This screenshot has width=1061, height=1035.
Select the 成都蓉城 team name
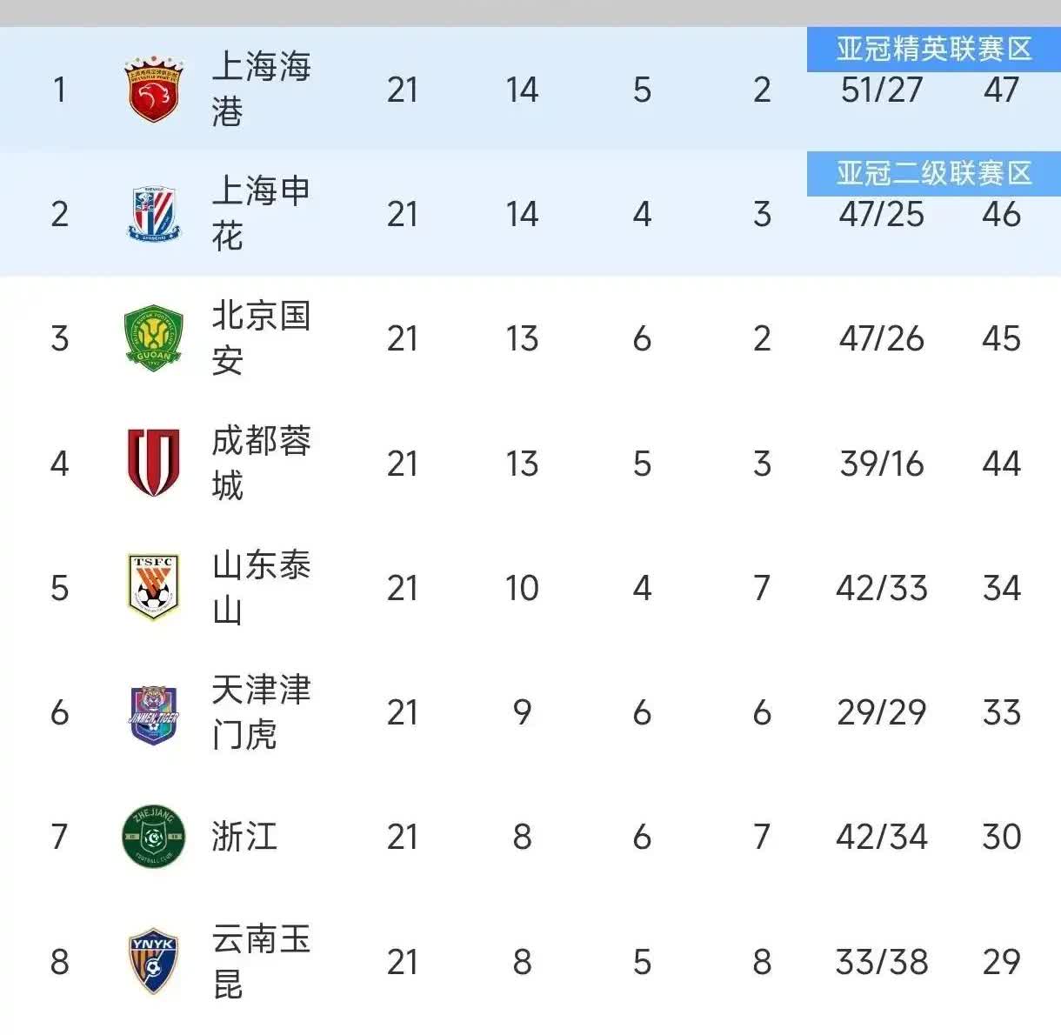tap(261, 463)
